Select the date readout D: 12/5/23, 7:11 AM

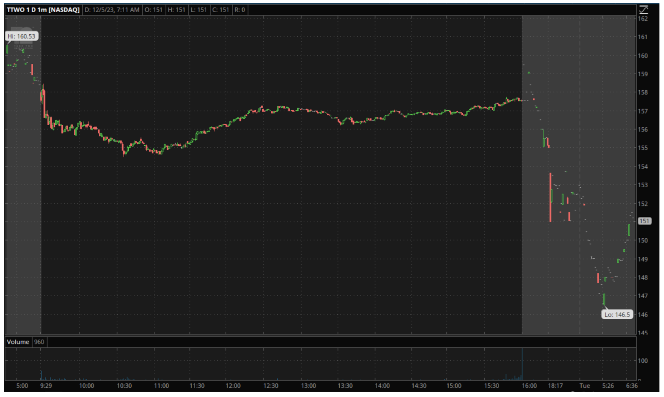[x=112, y=10]
